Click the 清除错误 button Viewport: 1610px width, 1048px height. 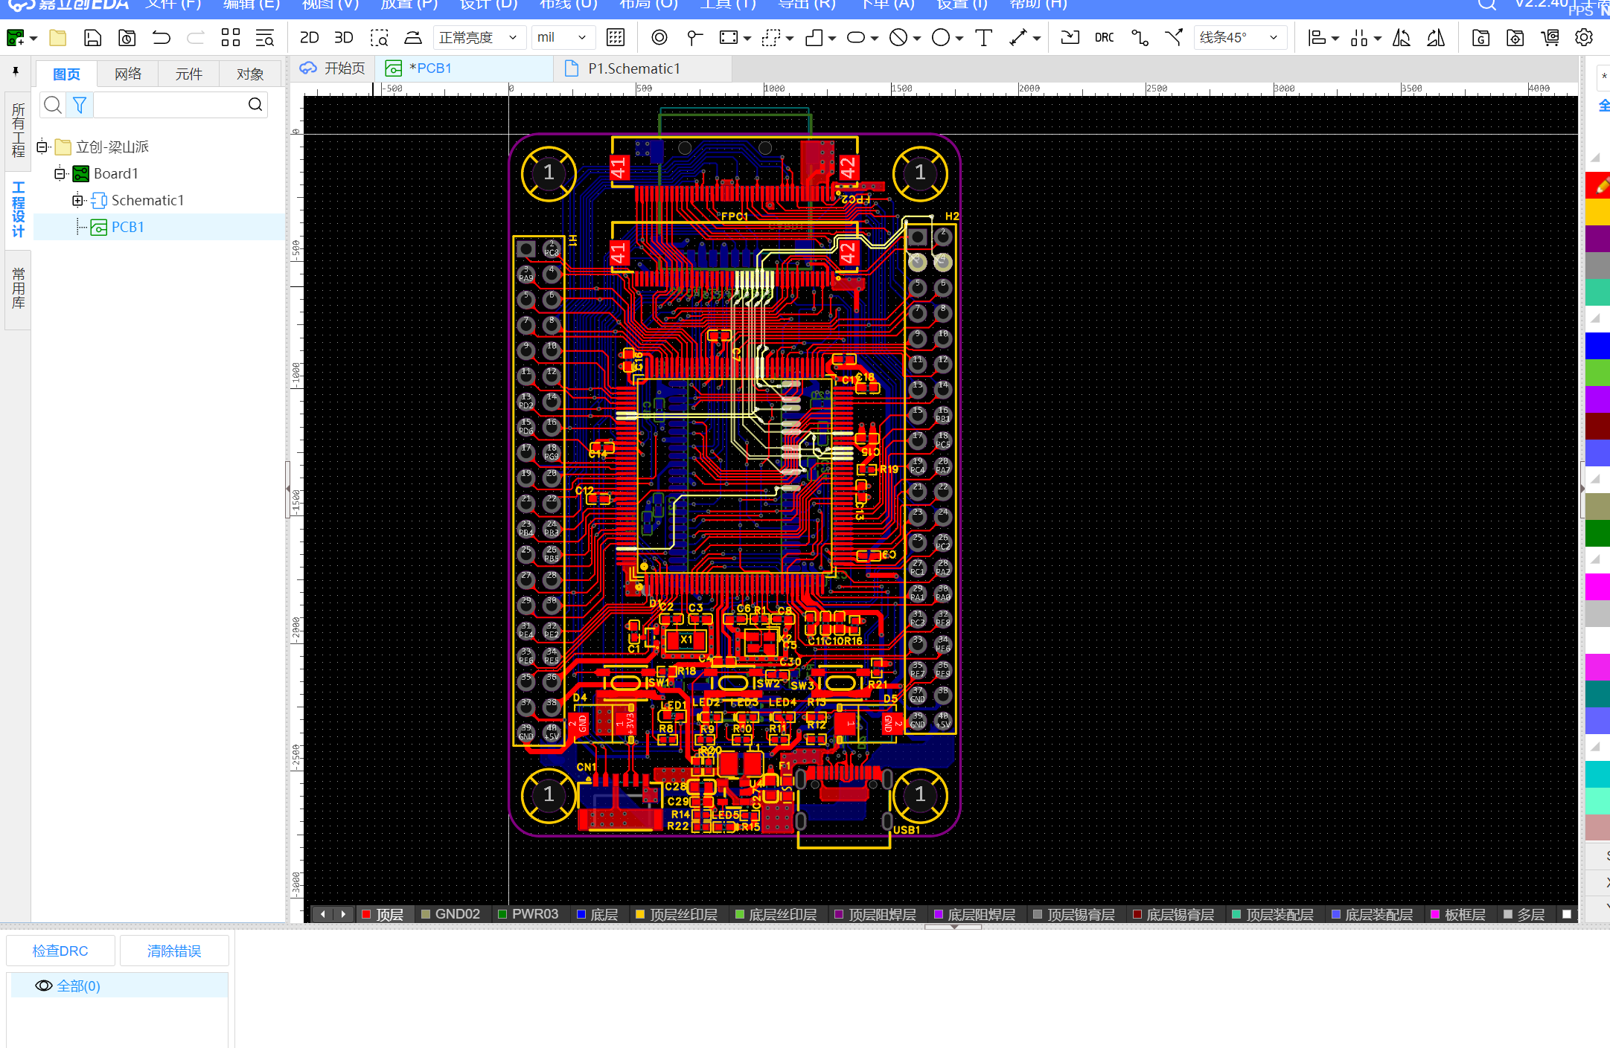point(174,951)
